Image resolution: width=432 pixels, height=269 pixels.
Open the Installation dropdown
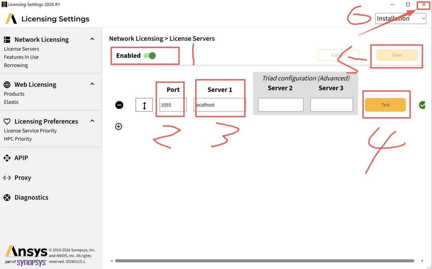coord(400,18)
